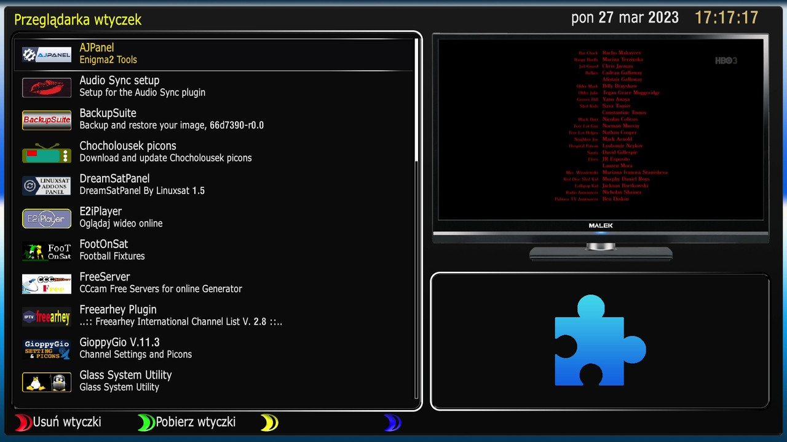Click the live TV preview picture

(x=601, y=129)
